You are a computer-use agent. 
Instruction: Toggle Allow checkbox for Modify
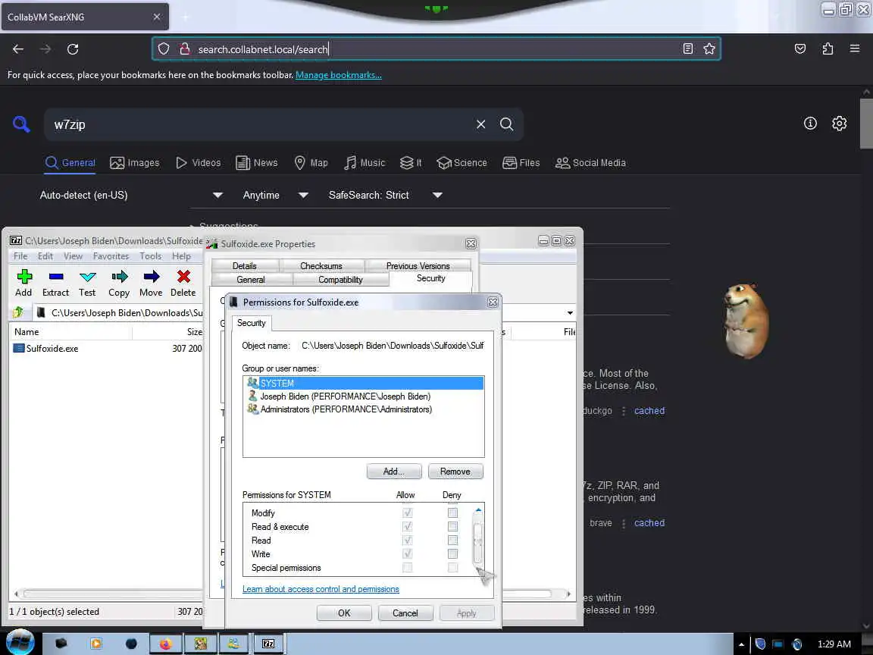point(408,513)
